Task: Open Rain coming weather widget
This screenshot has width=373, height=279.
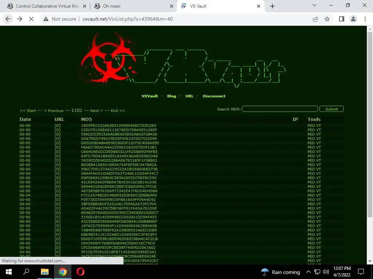Action: click(x=281, y=272)
